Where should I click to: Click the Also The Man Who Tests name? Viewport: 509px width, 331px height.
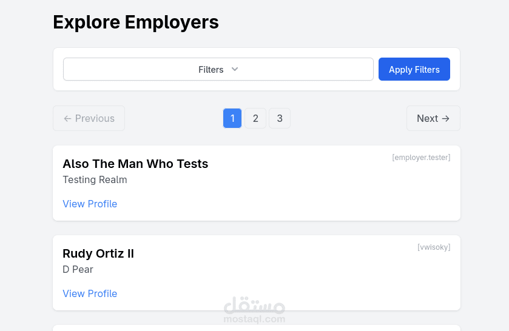[x=135, y=164]
